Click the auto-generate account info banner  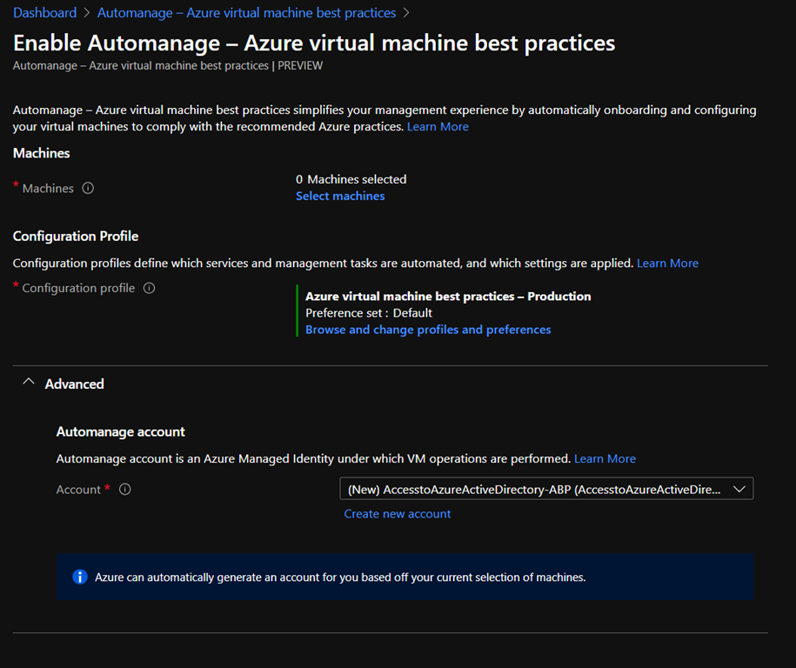tap(405, 577)
